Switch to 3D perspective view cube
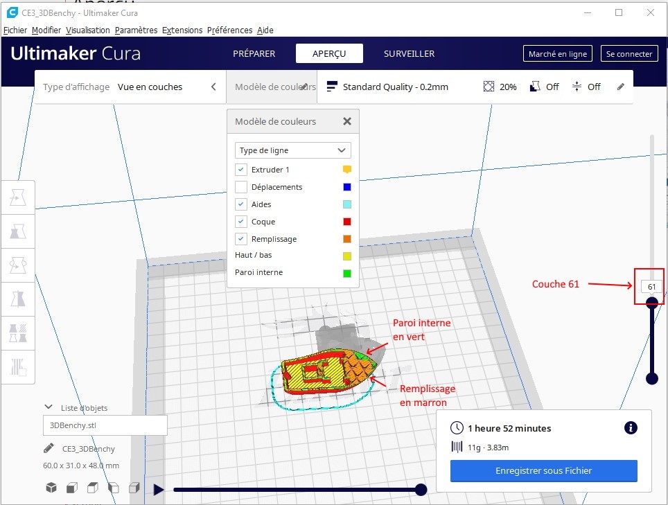The width and height of the screenshot is (668, 505). 51,488
